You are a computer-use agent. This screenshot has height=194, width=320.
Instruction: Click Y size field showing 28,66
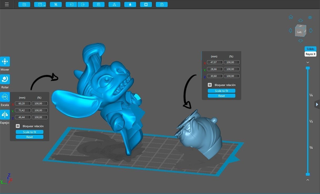(x=215, y=69)
